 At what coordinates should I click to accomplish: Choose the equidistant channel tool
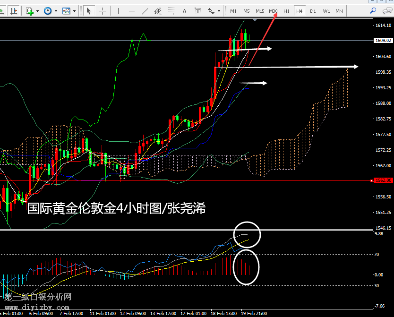(x=158, y=11)
